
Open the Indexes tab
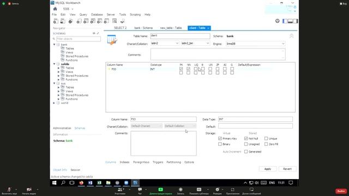[124, 162]
